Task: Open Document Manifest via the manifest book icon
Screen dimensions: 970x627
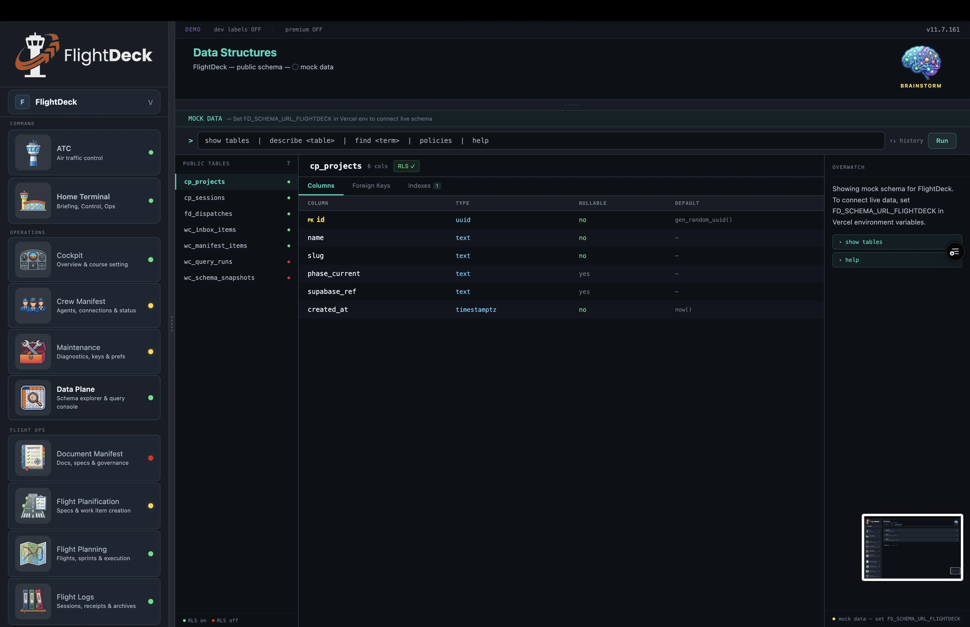Action: (33, 458)
